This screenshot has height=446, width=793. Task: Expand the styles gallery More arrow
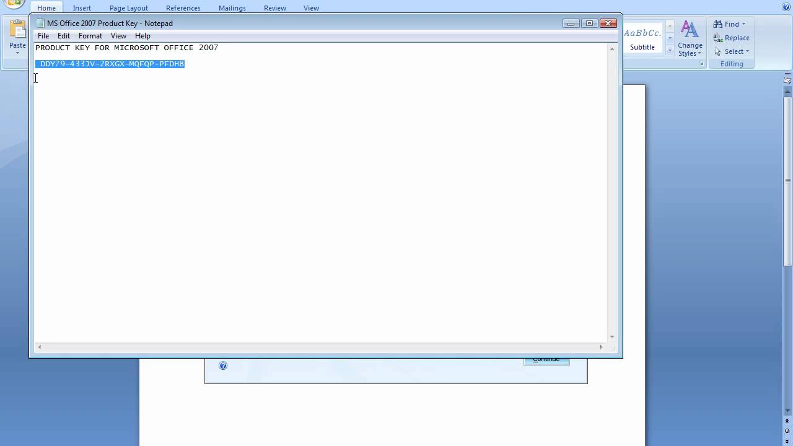tap(670, 50)
